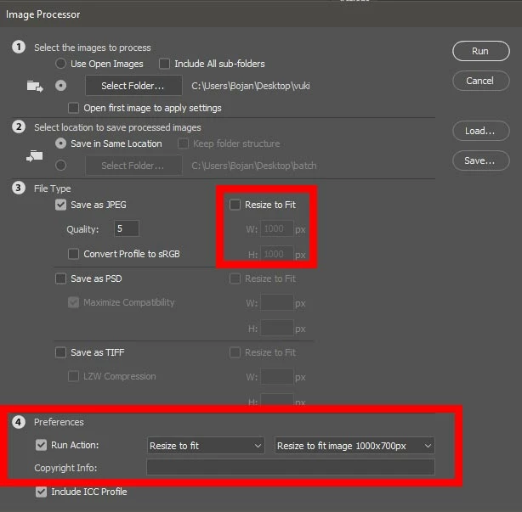
Task: Click the destination folder icon in section 2
Action: (35, 156)
